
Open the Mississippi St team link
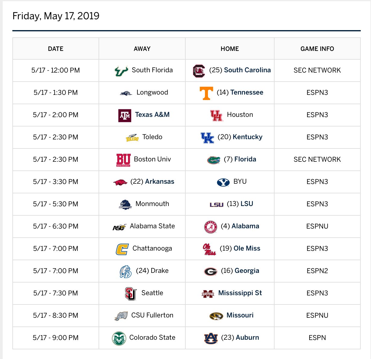[240, 293]
